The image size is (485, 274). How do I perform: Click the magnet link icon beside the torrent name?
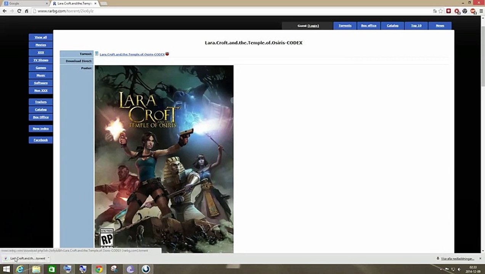[x=167, y=54]
